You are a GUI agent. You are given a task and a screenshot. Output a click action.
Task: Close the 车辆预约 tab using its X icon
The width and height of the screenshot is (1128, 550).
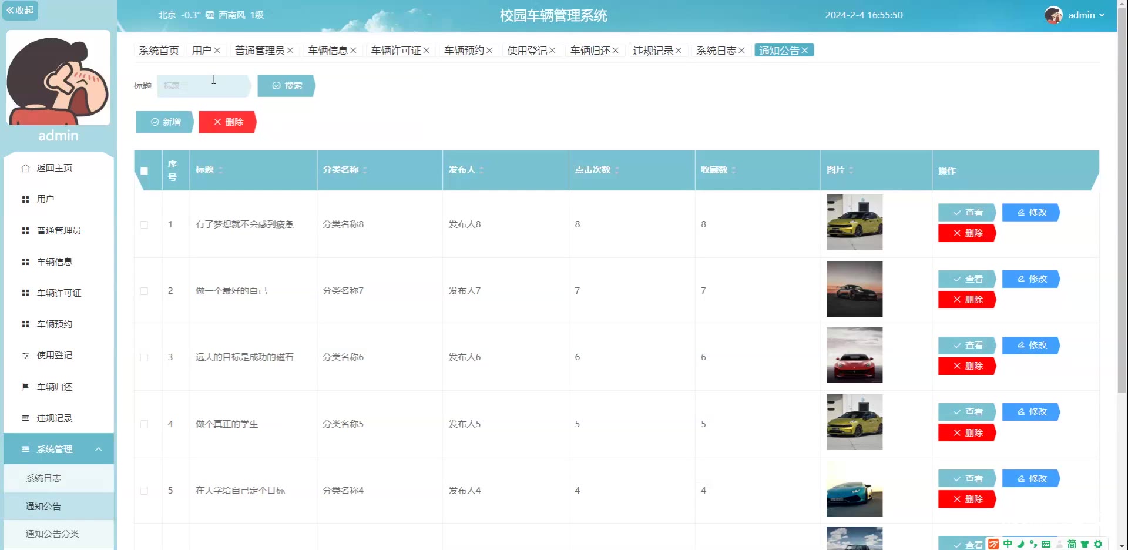coord(489,51)
